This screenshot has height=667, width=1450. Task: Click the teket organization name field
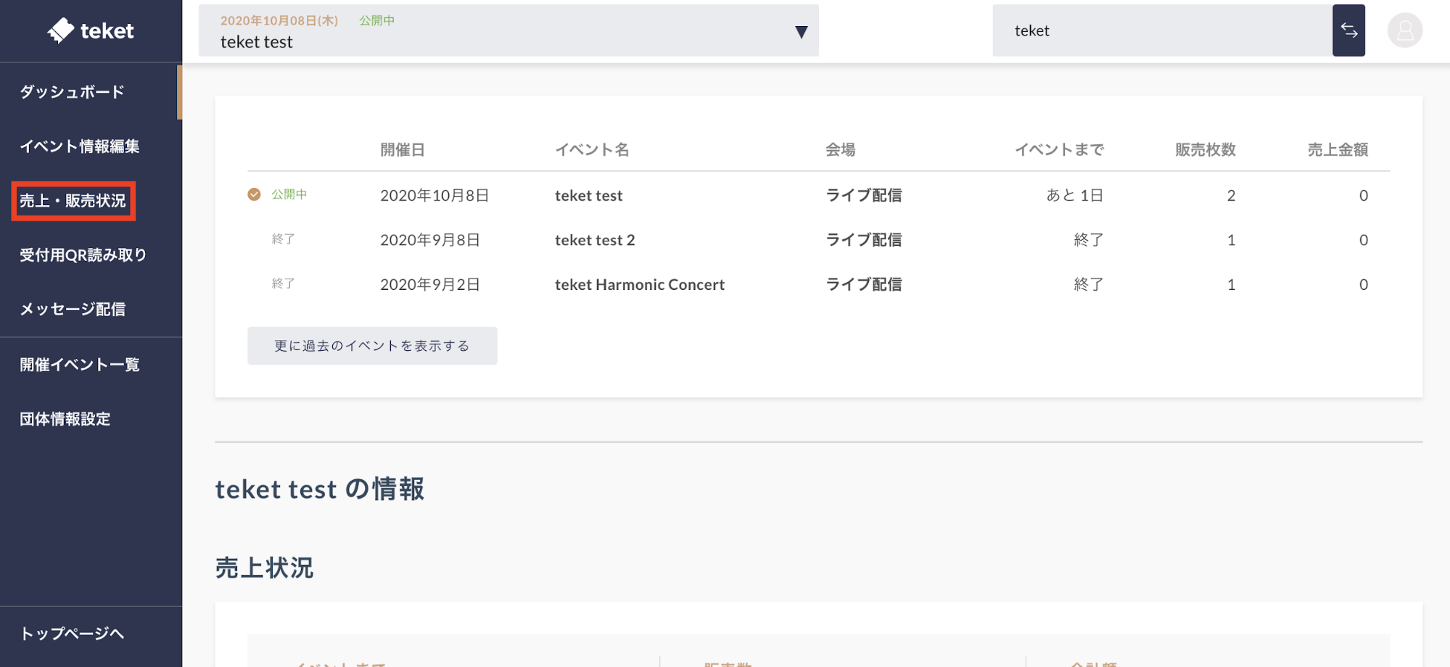[1162, 30]
